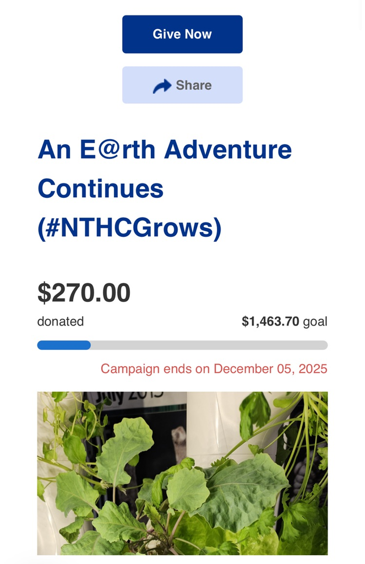Click the Give Now button
This screenshot has height=564, width=365.
[182, 34]
